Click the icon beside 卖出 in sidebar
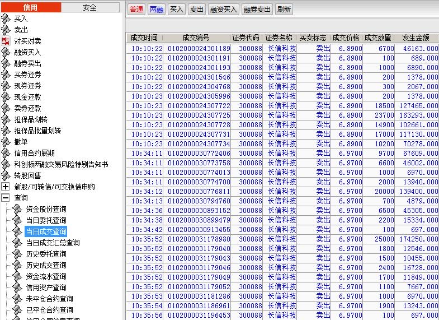The image size is (439, 320). pyautogui.click(x=6, y=30)
